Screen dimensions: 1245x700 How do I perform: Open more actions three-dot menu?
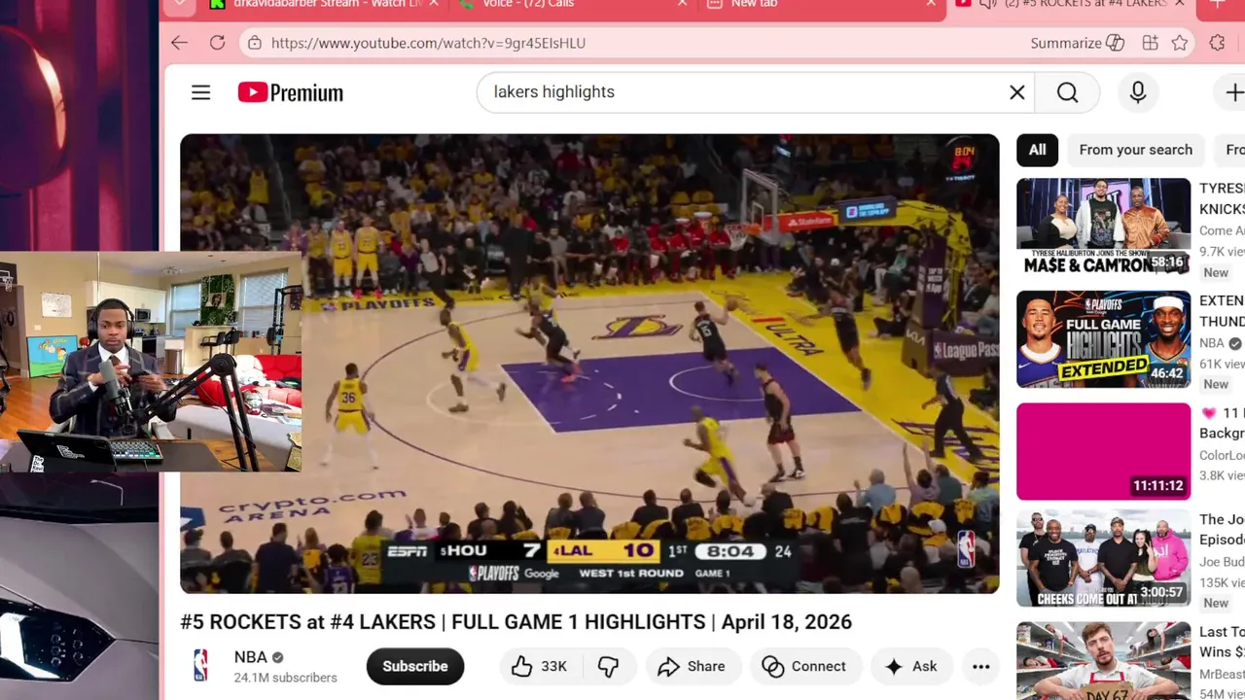[980, 666]
